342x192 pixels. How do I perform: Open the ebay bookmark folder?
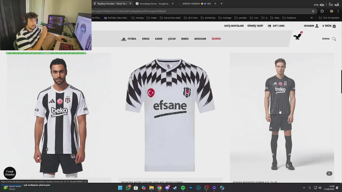(275, 18)
